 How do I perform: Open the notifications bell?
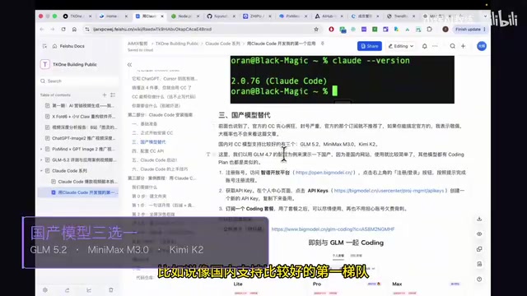[x=425, y=46]
